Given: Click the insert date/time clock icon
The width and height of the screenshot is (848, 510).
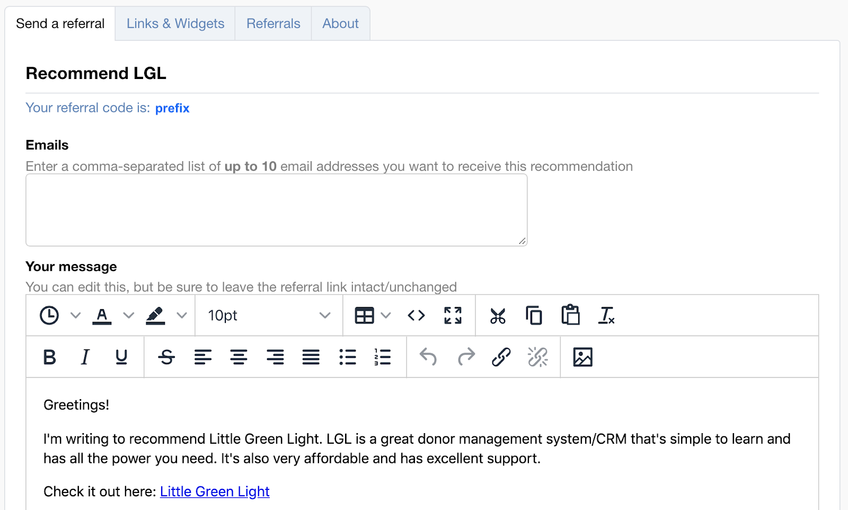Looking at the screenshot, I should point(49,315).
